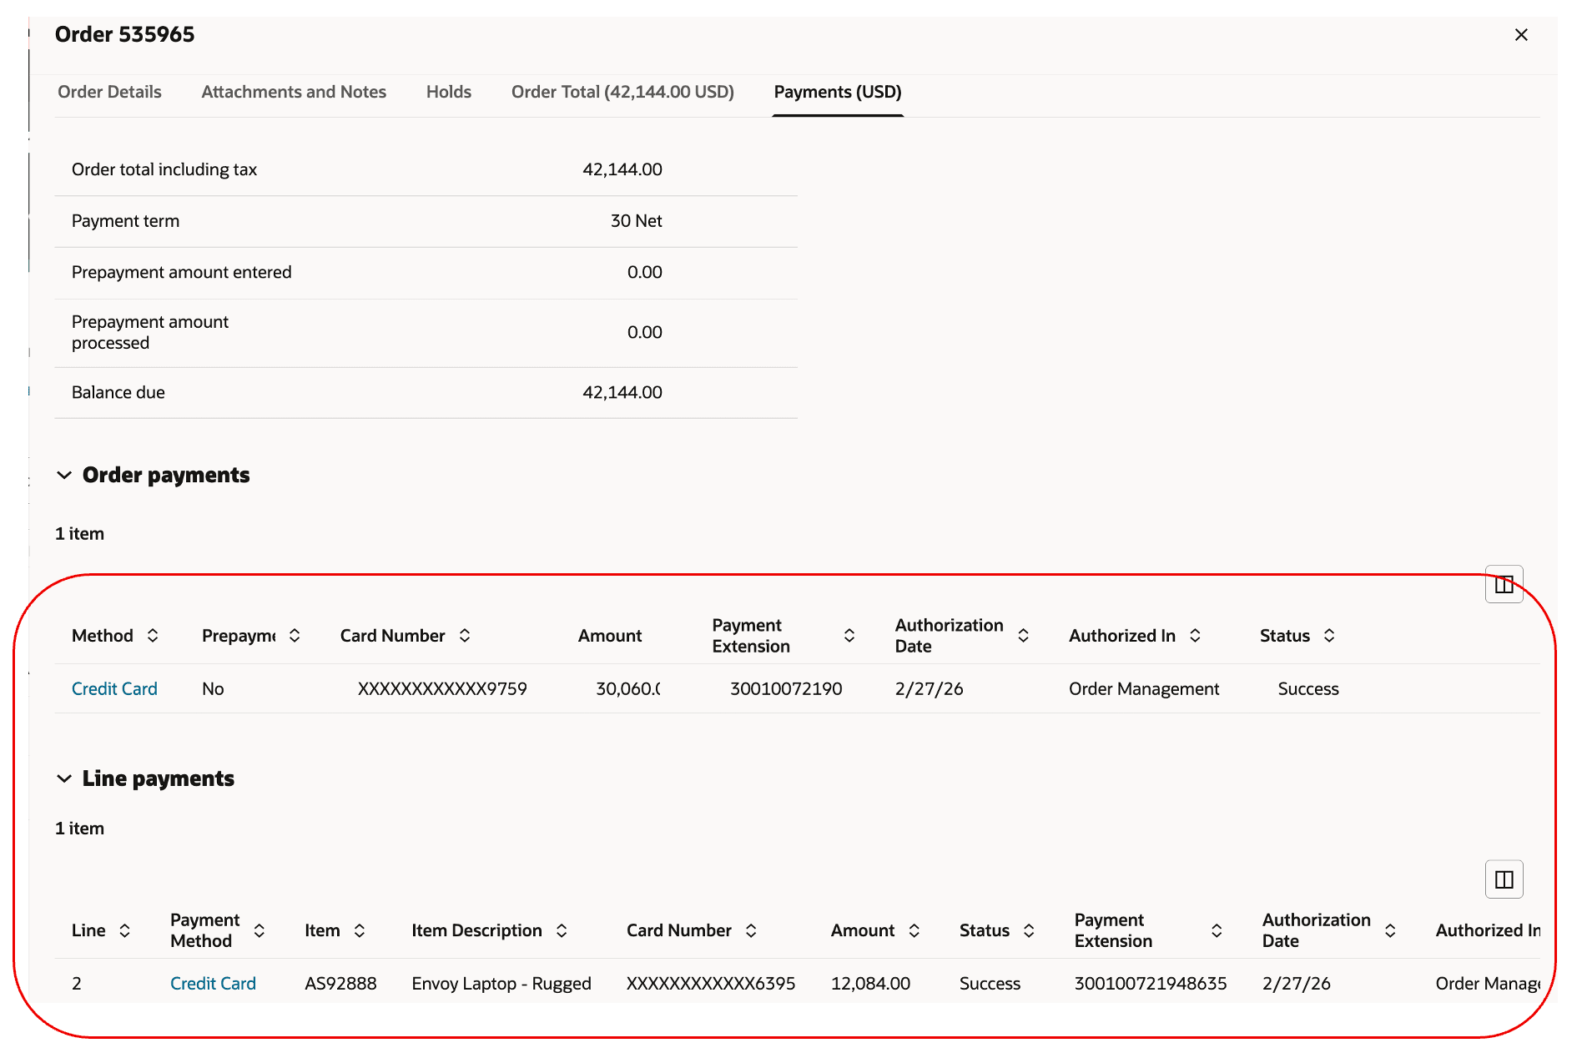Select the Holds tab
This screenshot has height=1063, width=1582.
[448, 92]
